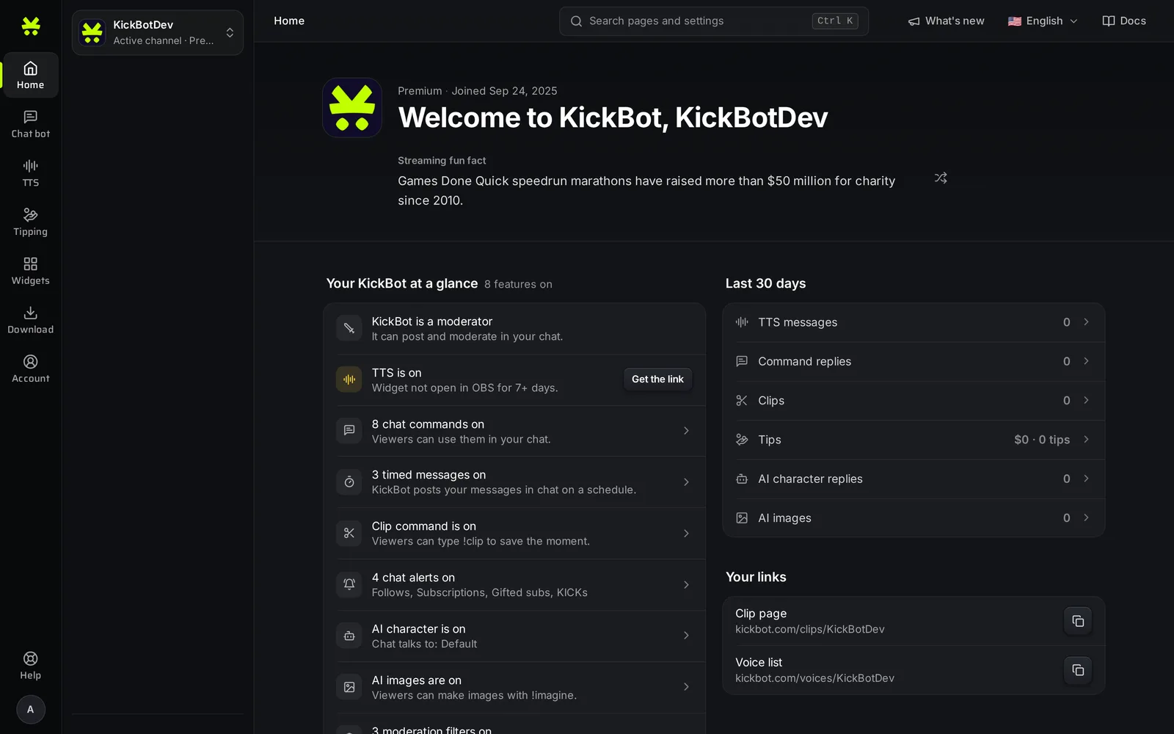Open TTS messages stats row
The width and height of the screenshot is (1174, 734).
pos(914,322)
